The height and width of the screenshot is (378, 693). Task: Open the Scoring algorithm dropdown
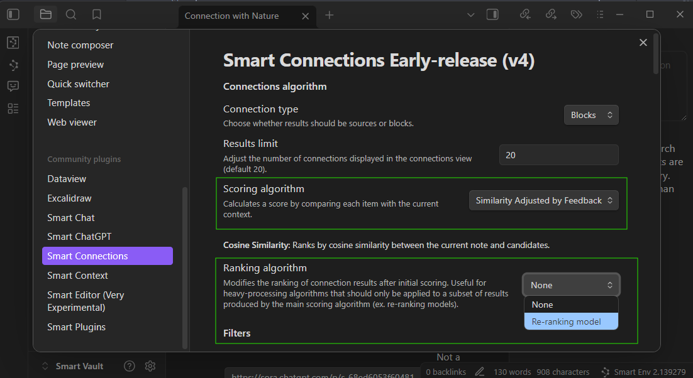(544, 200)
